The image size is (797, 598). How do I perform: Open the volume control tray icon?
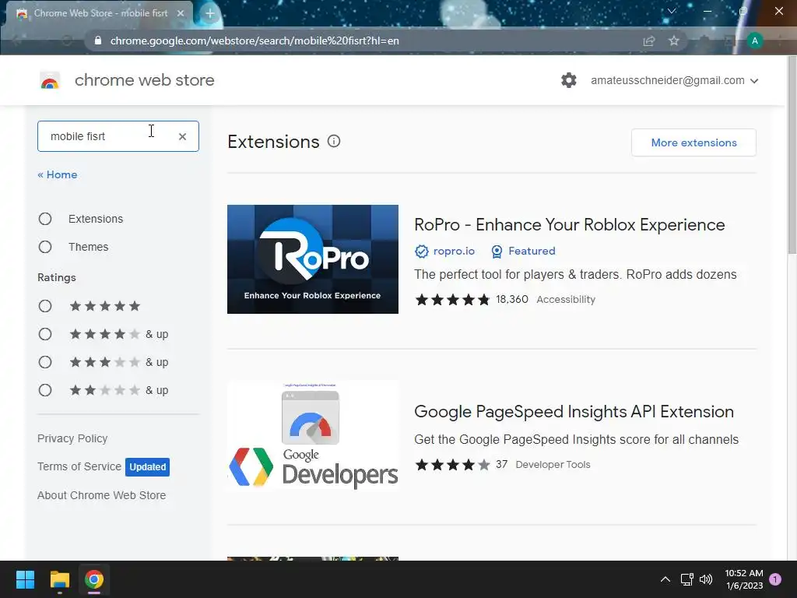coord(706,579)
